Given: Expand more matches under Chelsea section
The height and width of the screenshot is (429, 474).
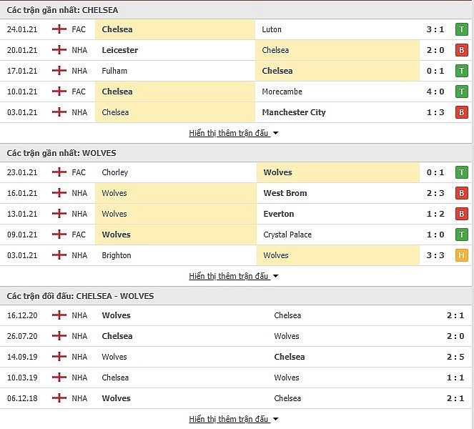Looking at the screenshot, I should [233, 133].
